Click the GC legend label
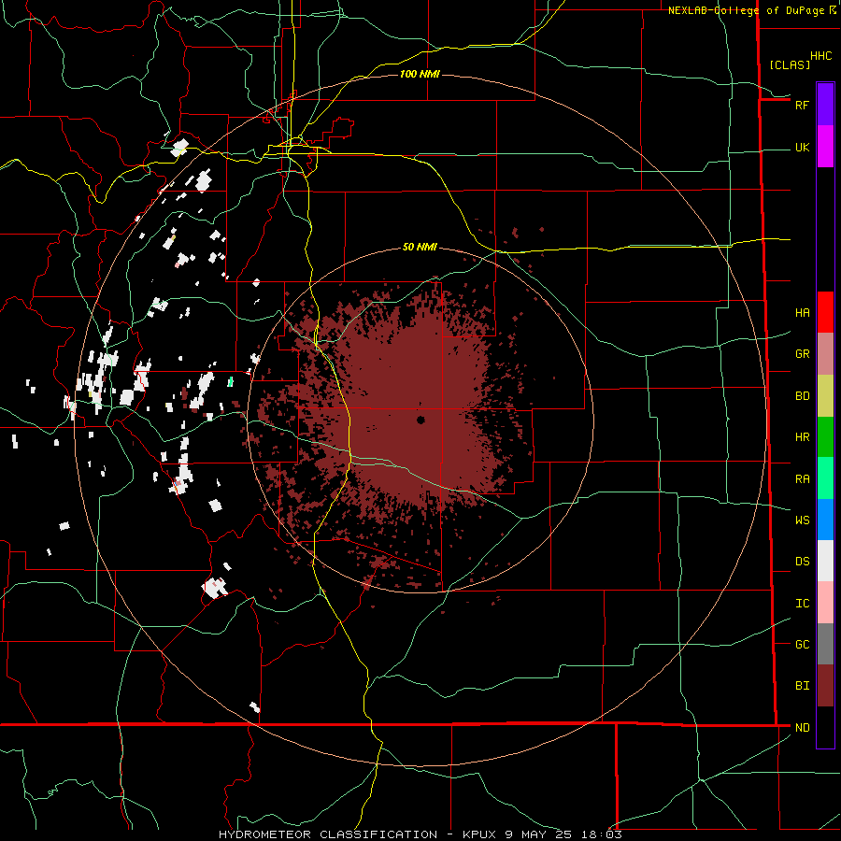This screenshot has height=841, width=841. point(802,644)
